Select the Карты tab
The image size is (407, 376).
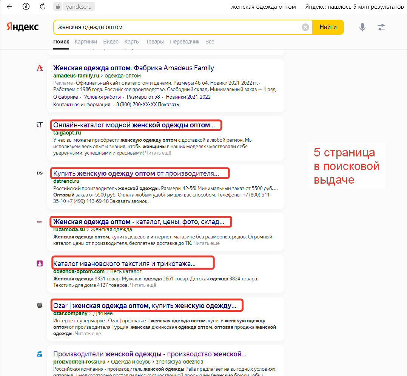[x=131, y=42]
